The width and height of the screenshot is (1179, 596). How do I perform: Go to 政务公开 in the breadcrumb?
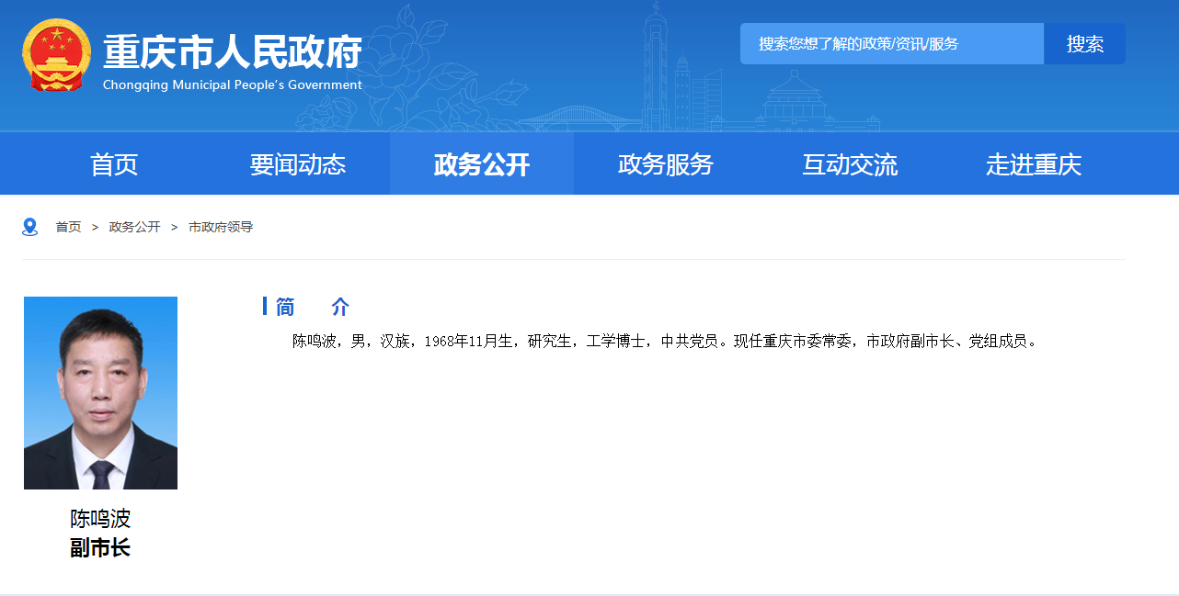pyautogui.click(x=134, y=227)
